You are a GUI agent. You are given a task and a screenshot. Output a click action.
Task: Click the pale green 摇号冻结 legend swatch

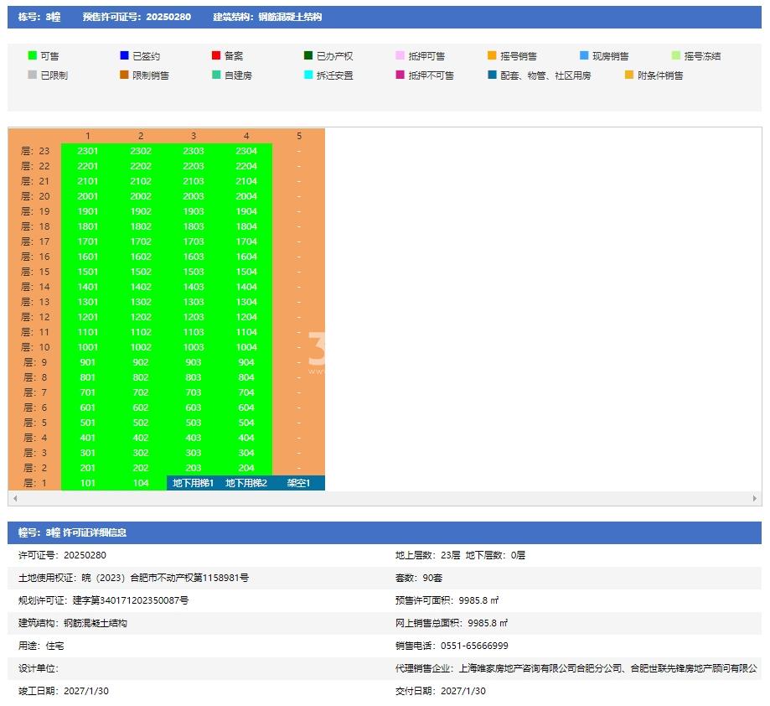[676, 55]
